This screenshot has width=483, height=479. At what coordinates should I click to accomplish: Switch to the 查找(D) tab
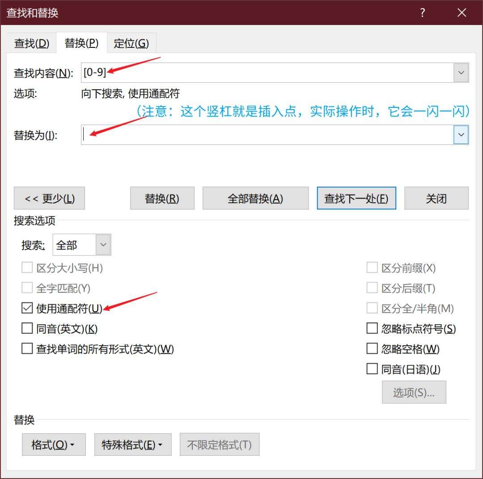coord(32,43)
